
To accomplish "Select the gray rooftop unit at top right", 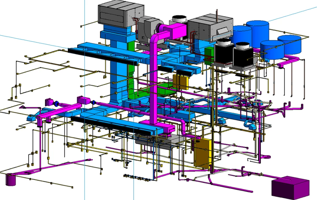I will 210,29.
